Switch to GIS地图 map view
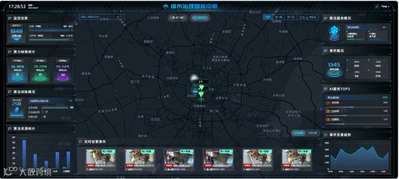The height and width of the screenshot is (179, 399). pyautogui.click(x=298, y=133)
